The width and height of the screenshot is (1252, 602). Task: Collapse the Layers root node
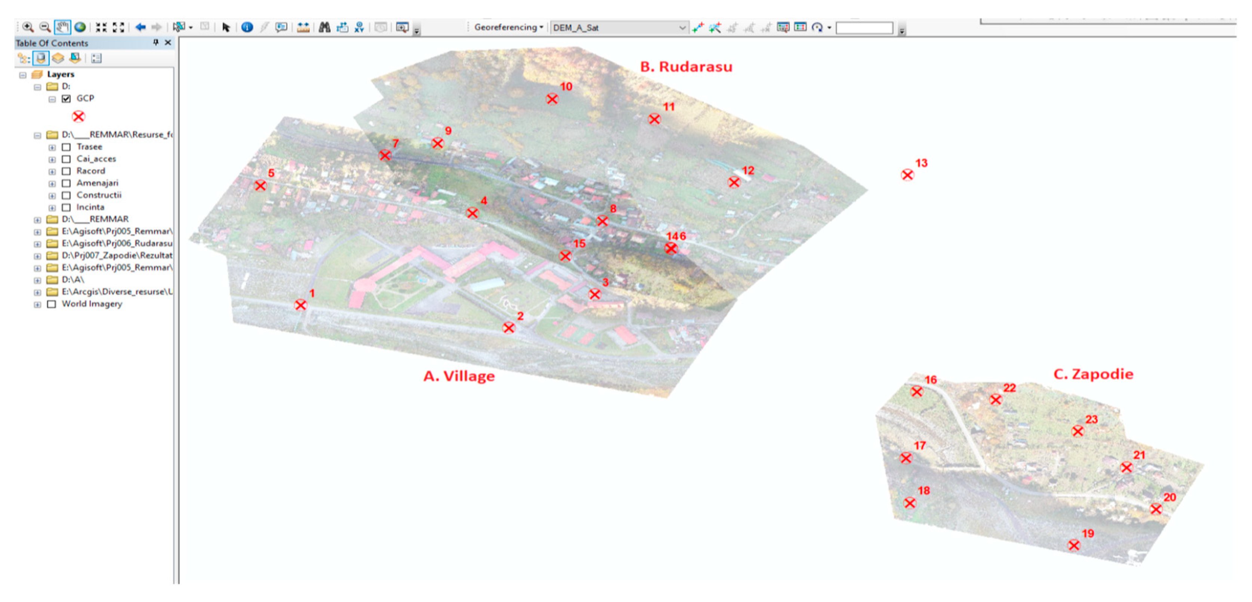click(22, 75)
